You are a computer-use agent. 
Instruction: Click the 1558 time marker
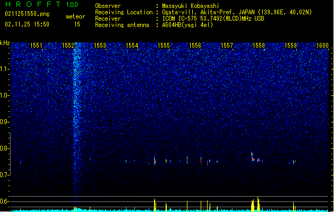tap(259, 46)
